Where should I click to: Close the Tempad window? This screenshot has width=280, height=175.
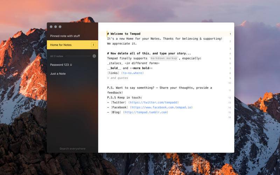pos(51,27)
